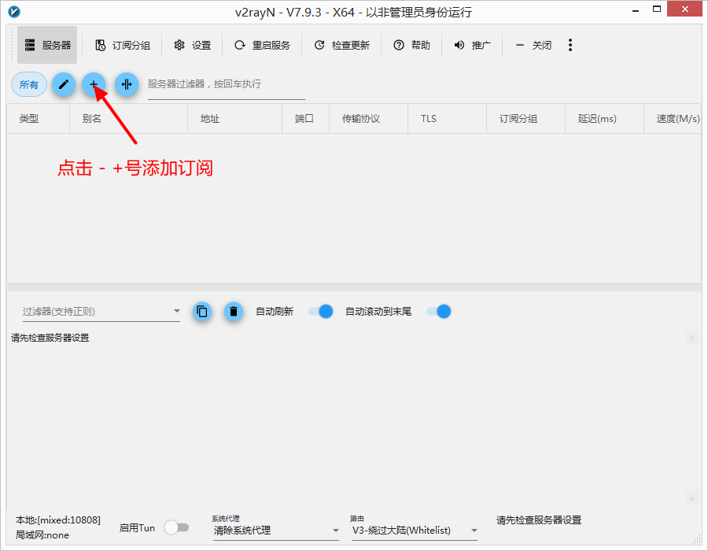This screenshot has height=551, width=708.
Task: Open the 设置 settings menu
Action: point(193,45)
